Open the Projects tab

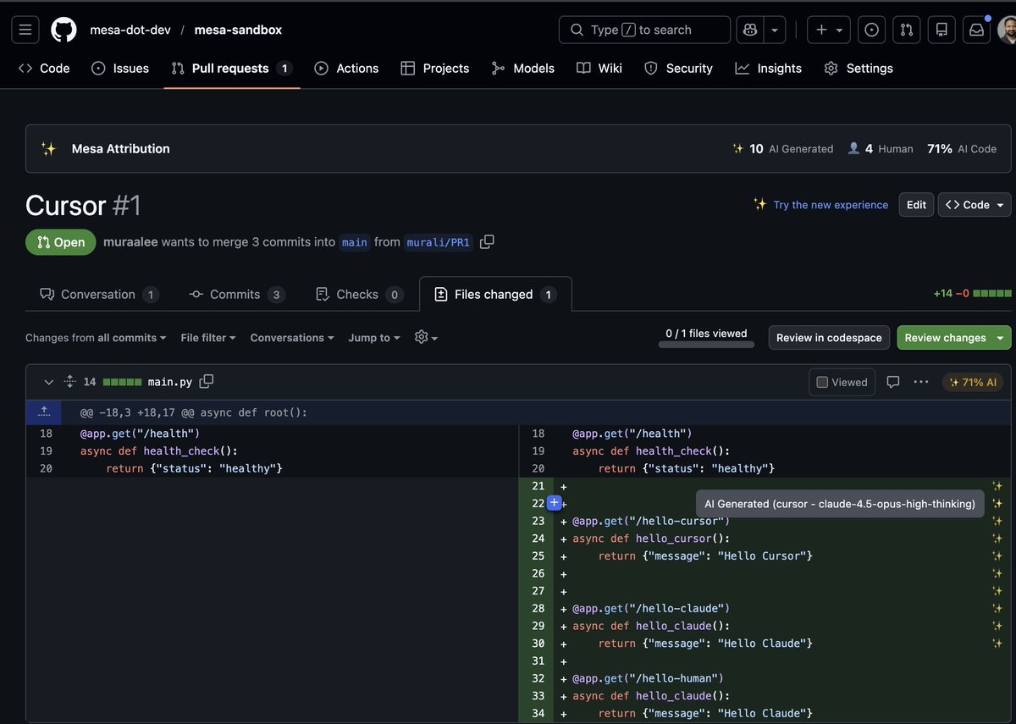tap(435, 69)
